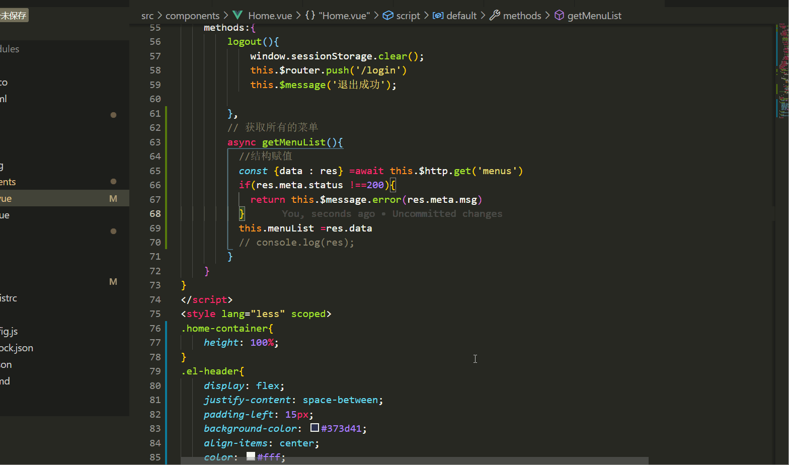This screenshot has height=465, width=789.
Task: Click the git blame note "Uncommitted changes" on line 68
Action: click(x=447, y=214)
